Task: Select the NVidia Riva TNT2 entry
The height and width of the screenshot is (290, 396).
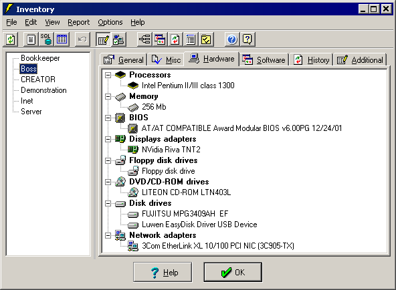Action: click(x=171, y=150)
